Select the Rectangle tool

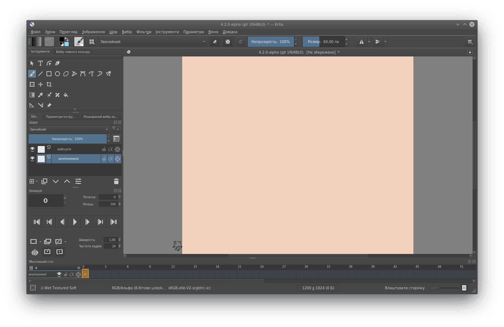pos(49,74)
